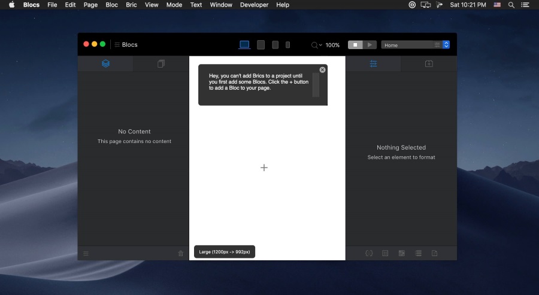Open the Help menu
539x295 pixels.
click(x=283, y=5)
